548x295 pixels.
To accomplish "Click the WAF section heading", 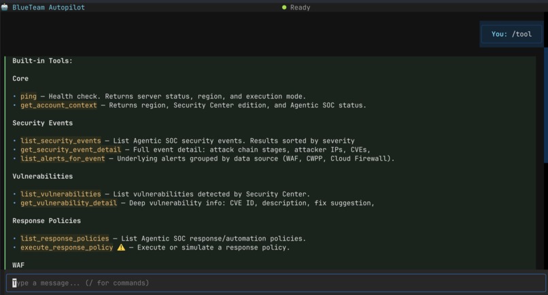I will coord(18,265).
